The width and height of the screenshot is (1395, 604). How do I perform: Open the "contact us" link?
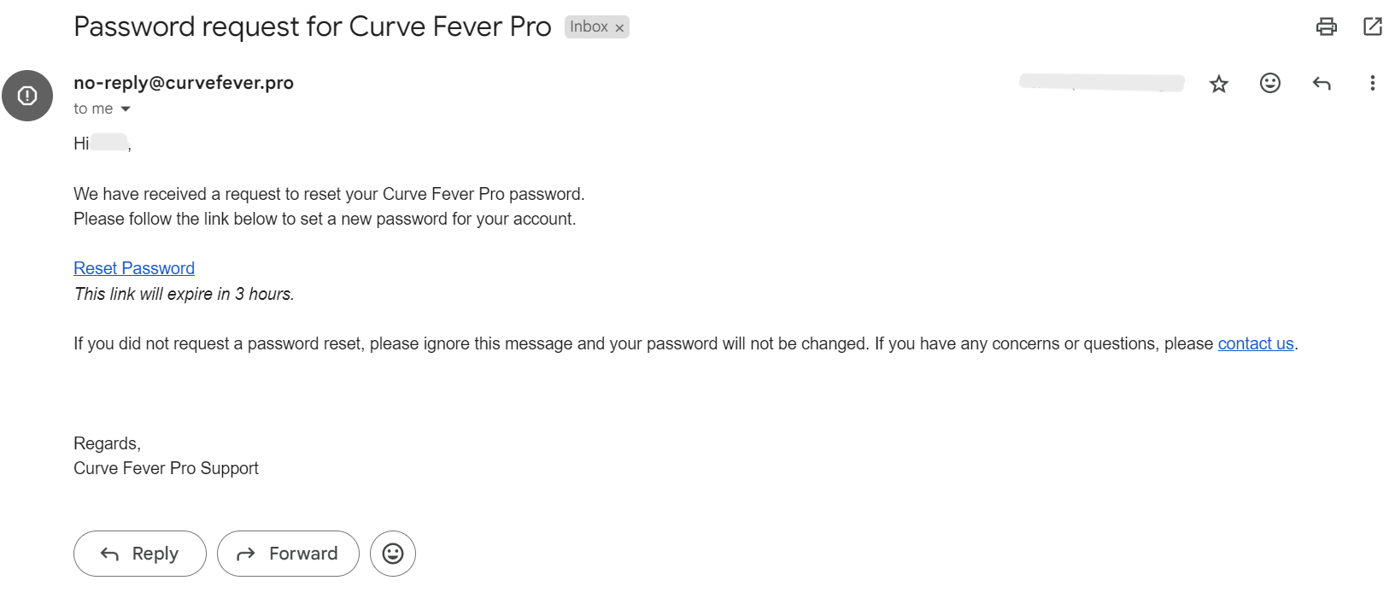[x=1256, y=343]
